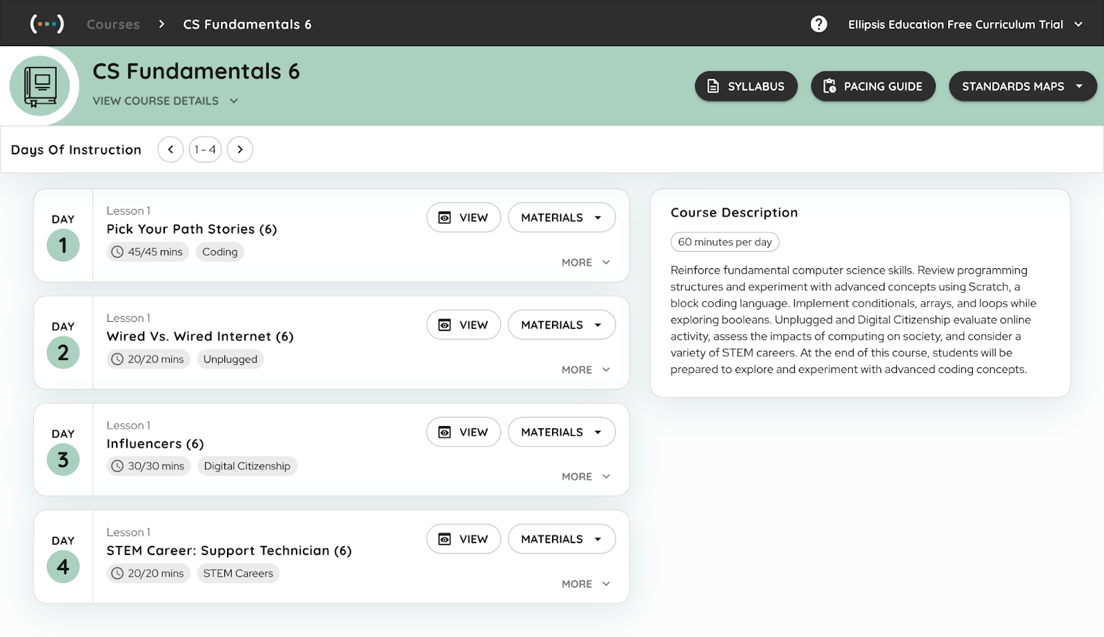This screenshot has width=1104, height=637.
Task: Click the Day 3 number circle
Action: tap(63, 460)
